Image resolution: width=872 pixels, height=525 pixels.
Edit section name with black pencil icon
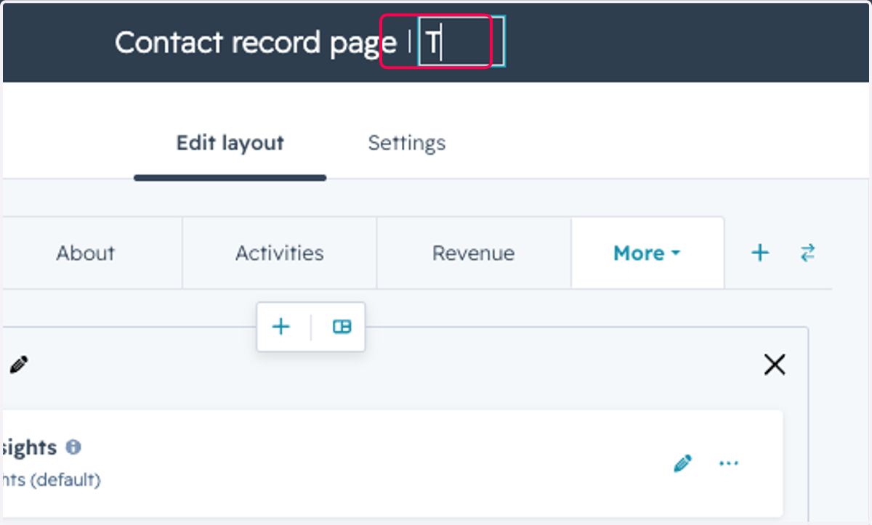click(19, 364)
